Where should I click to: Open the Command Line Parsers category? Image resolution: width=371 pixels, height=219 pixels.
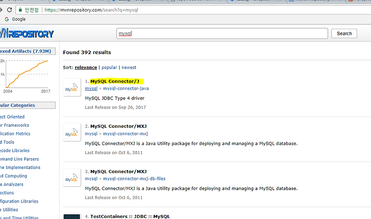tap(20, 159)
